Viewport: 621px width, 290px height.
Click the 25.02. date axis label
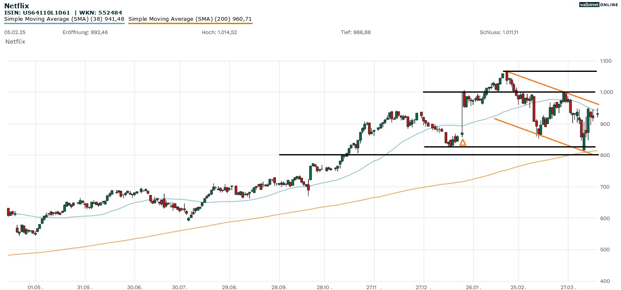[518, 287]
